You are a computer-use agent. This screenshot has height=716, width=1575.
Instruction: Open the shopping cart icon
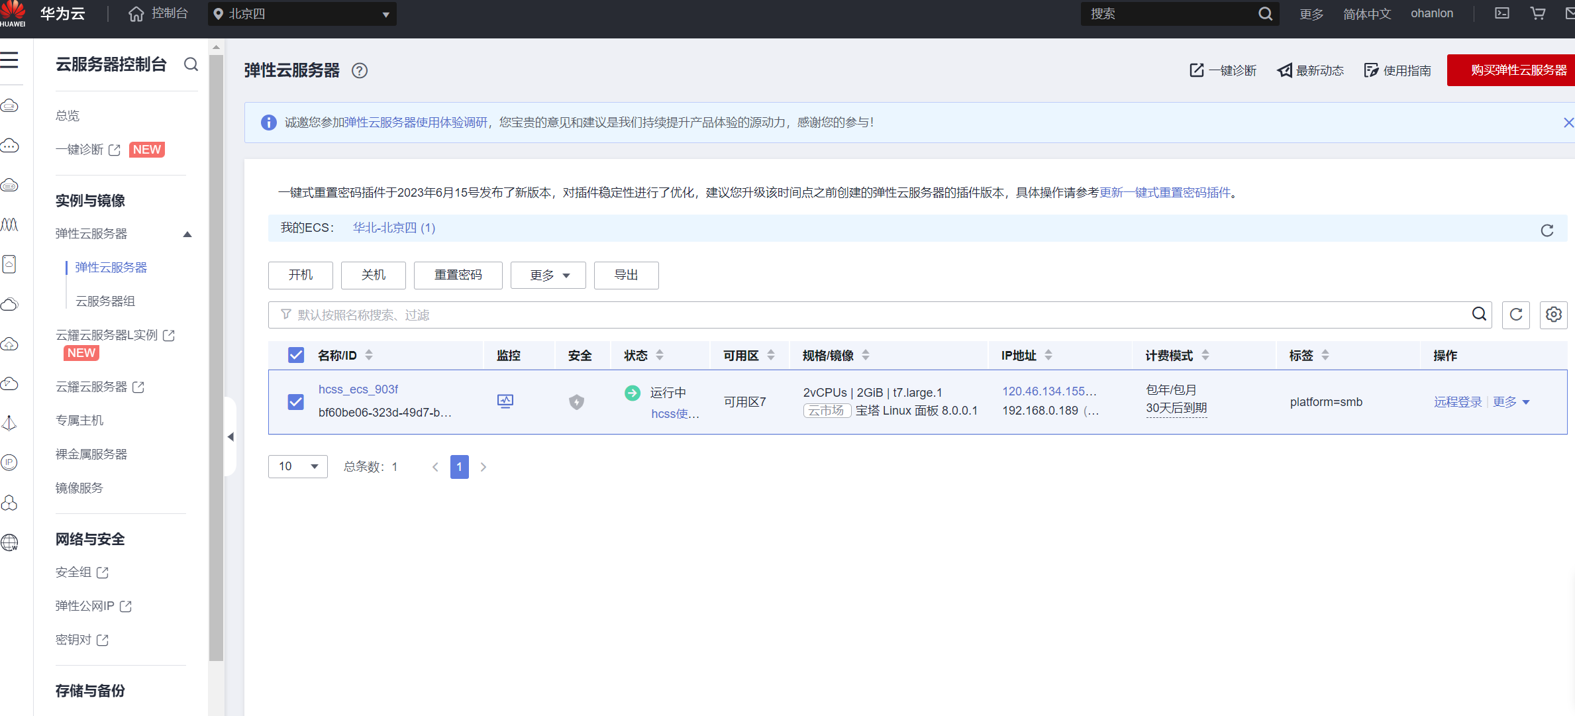pos(1538,13)
